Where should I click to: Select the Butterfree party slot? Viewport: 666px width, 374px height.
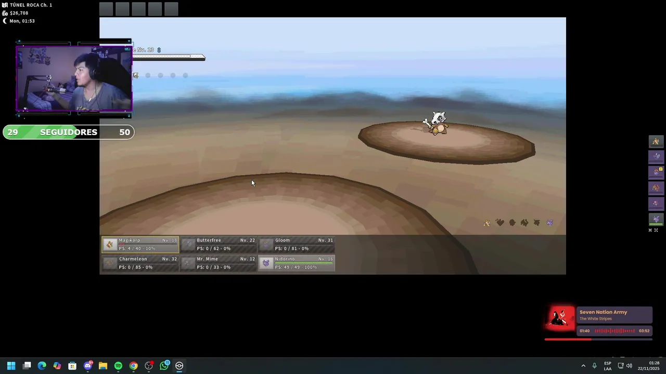point(219,244)
